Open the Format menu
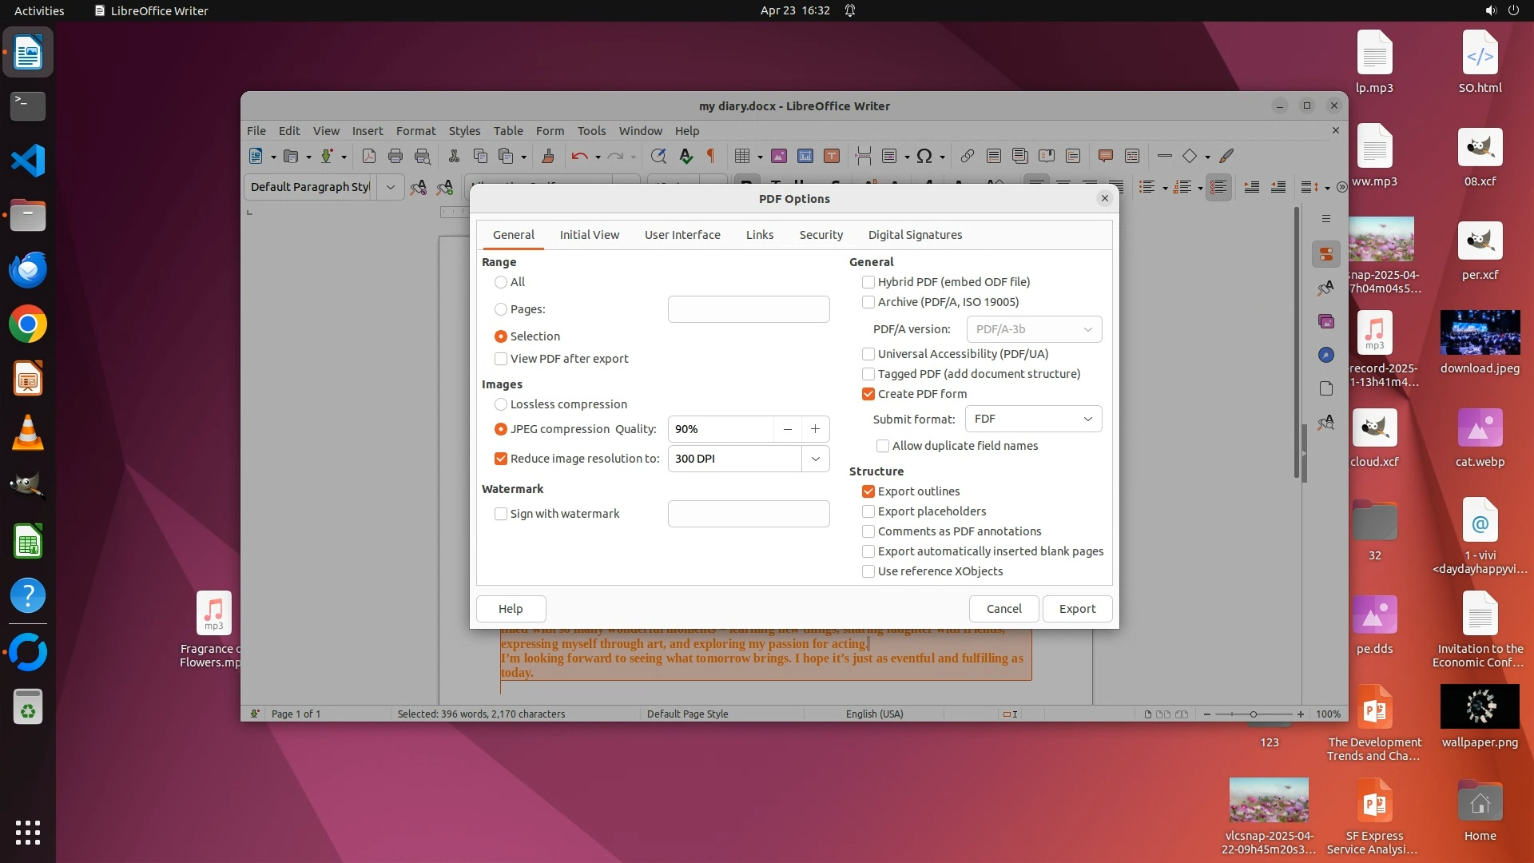This screenshot has height=863, width=1534. coord(415,131)
